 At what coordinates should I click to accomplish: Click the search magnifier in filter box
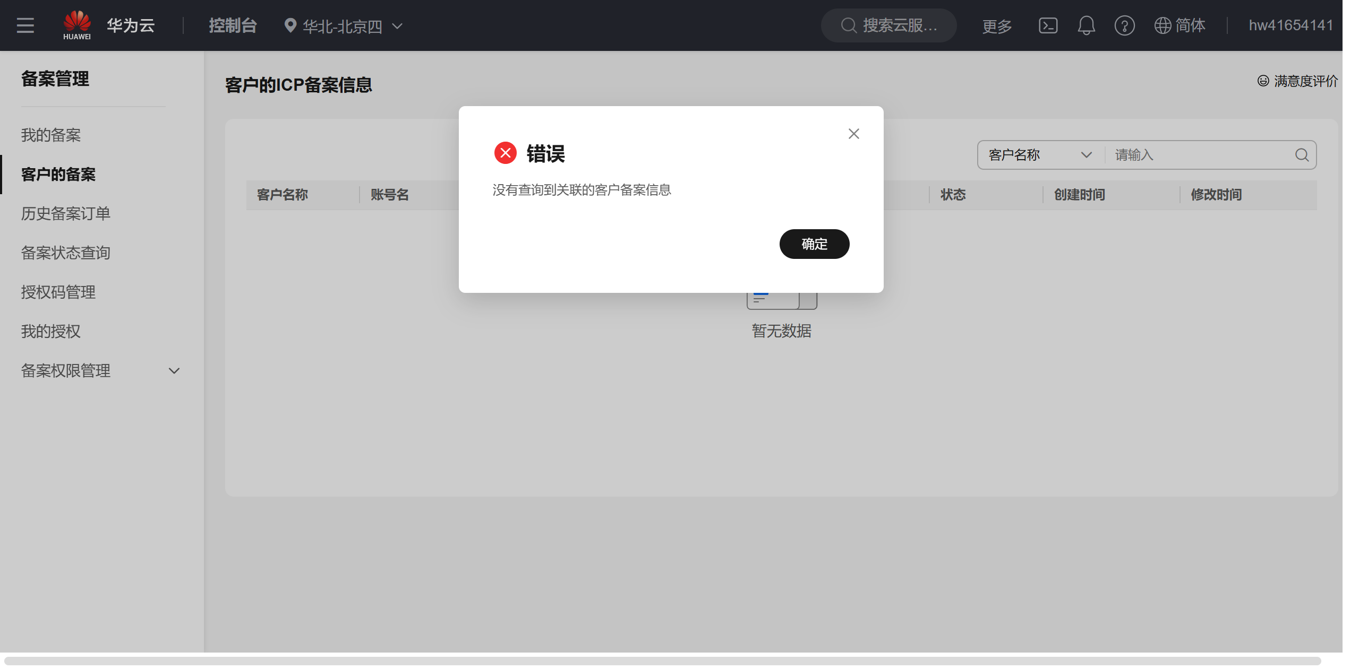[x=1302, y=155]
